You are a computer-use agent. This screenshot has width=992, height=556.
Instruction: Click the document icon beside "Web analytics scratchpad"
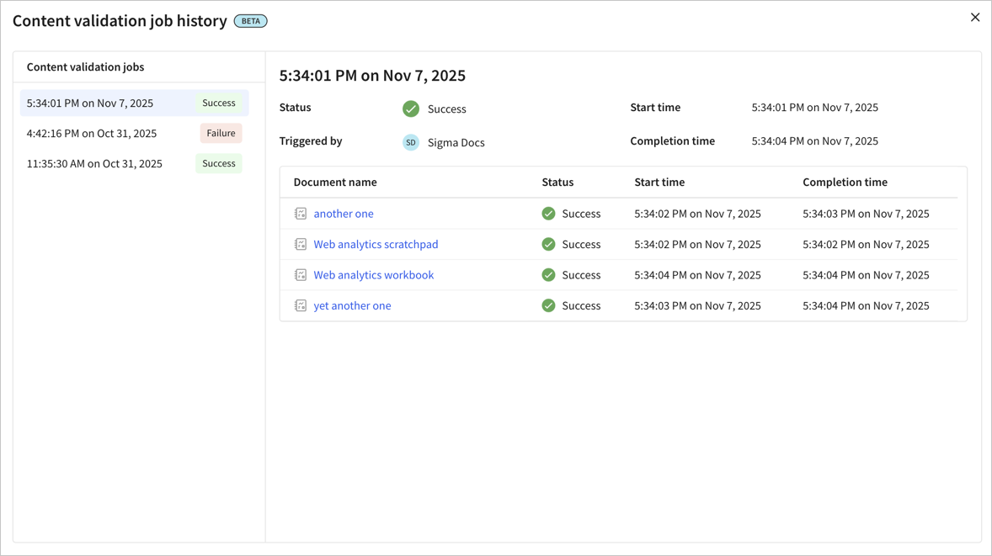(301, 244)
